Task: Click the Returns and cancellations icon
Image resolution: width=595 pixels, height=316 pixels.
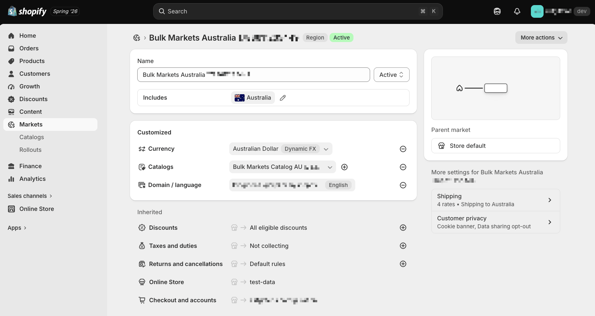Action: tap(142, 264)
